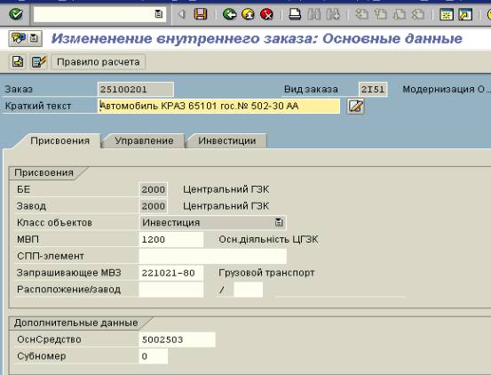
Task: Click the Save floppy disk icon
Action: coord(201,14)
